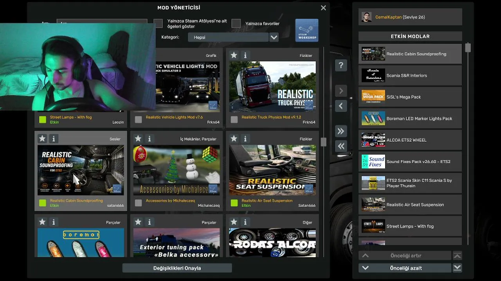
Task: Open info for Realistic Truck Physics Mod
Action: 245,55
